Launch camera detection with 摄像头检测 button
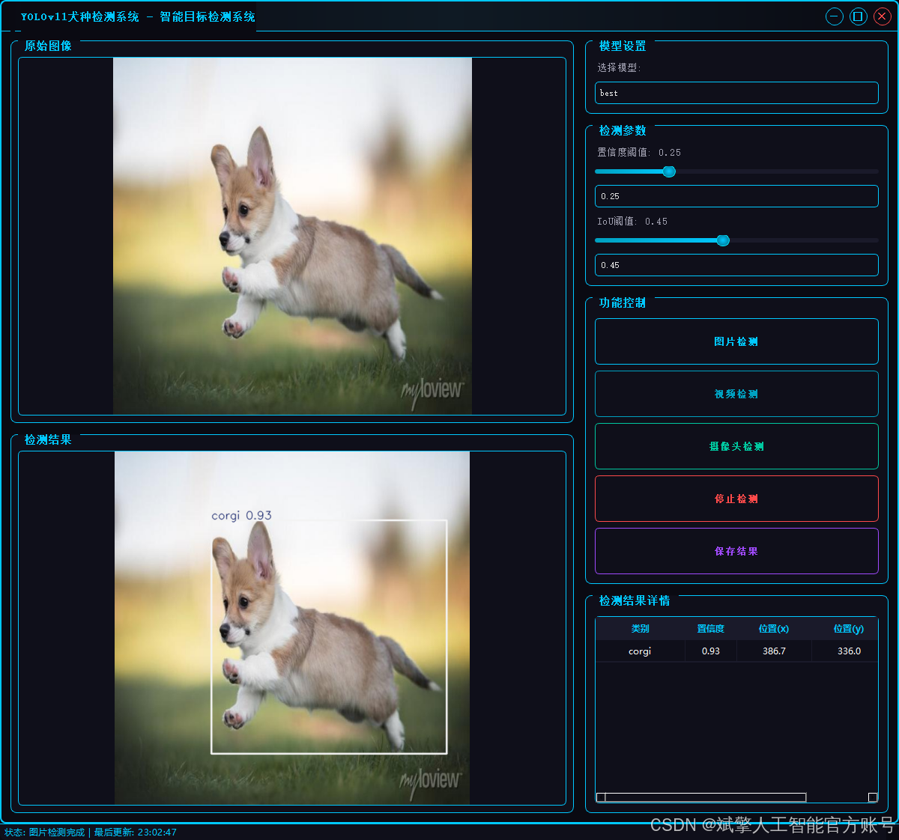 tap(736, 446)
